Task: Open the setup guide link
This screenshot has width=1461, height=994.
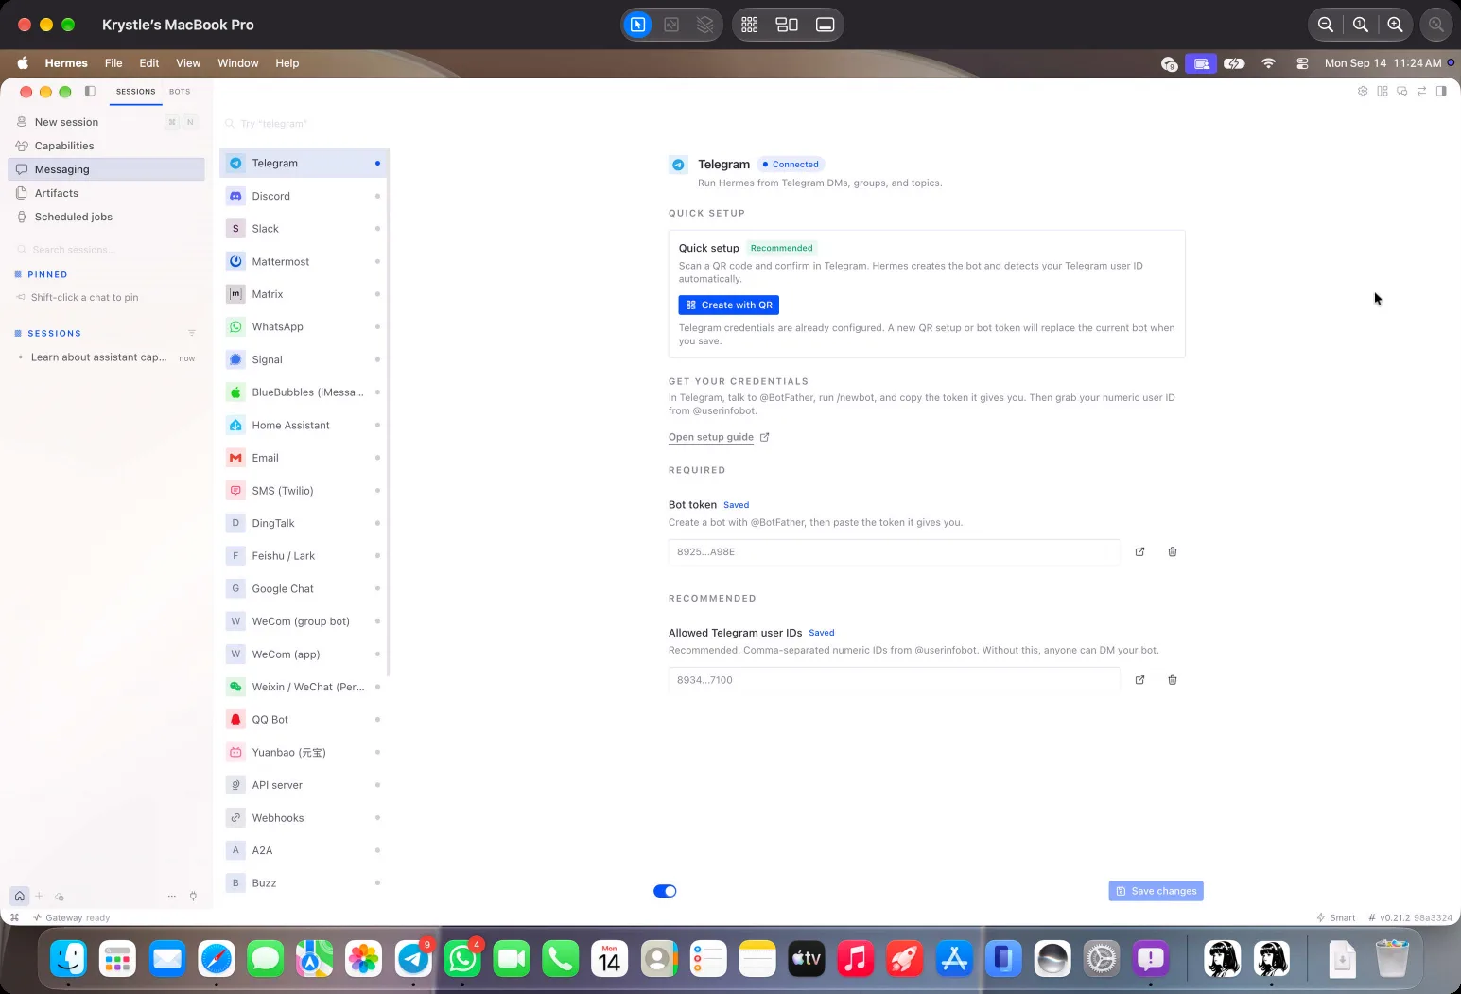Action: (711, 437)
